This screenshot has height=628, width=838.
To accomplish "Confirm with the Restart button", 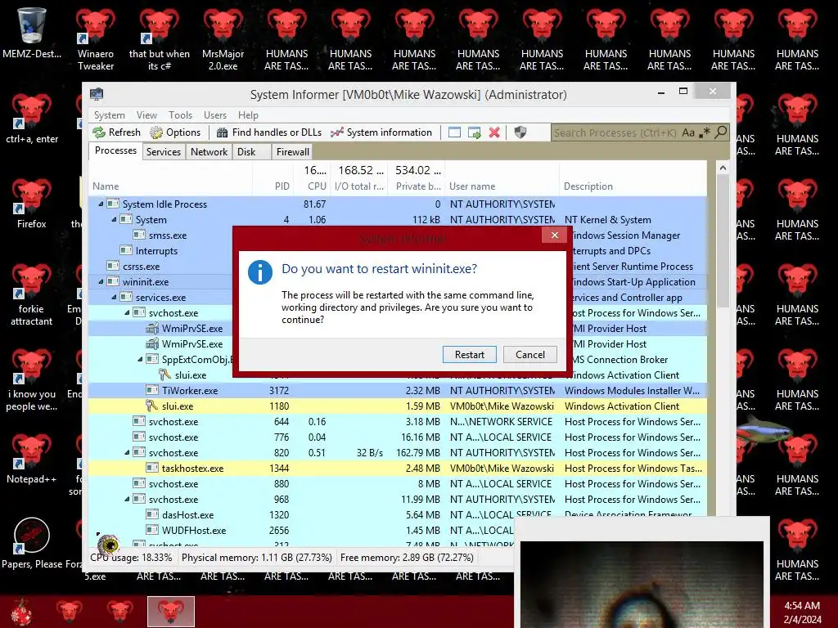I will (469, 355).
